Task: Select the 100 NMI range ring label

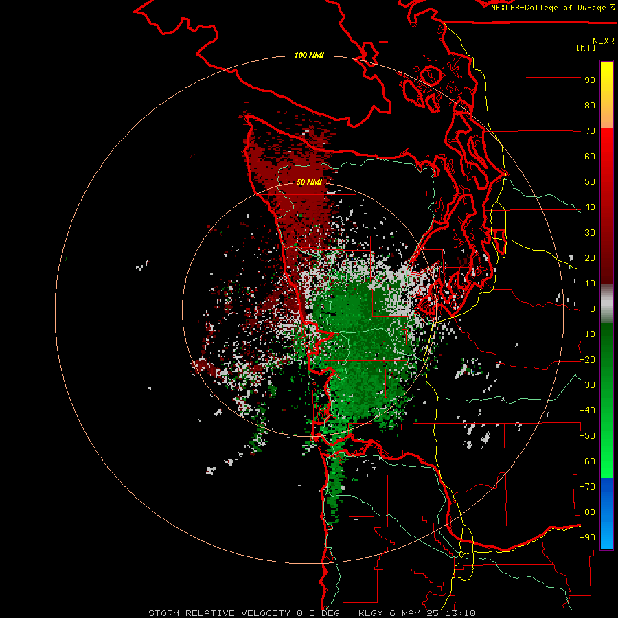Action: (309, 55)
